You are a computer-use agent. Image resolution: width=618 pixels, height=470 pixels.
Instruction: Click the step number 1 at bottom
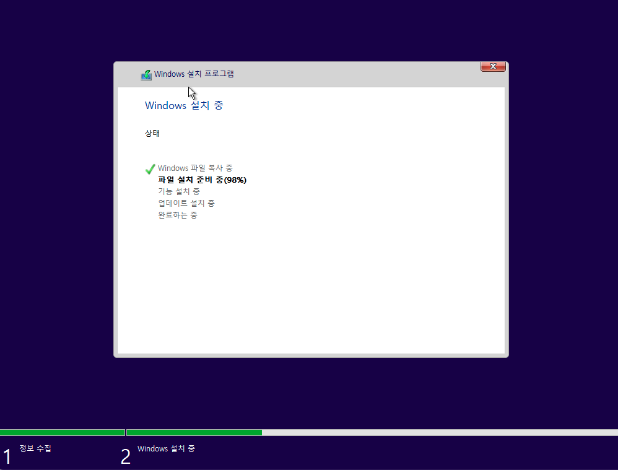(7, 456)
